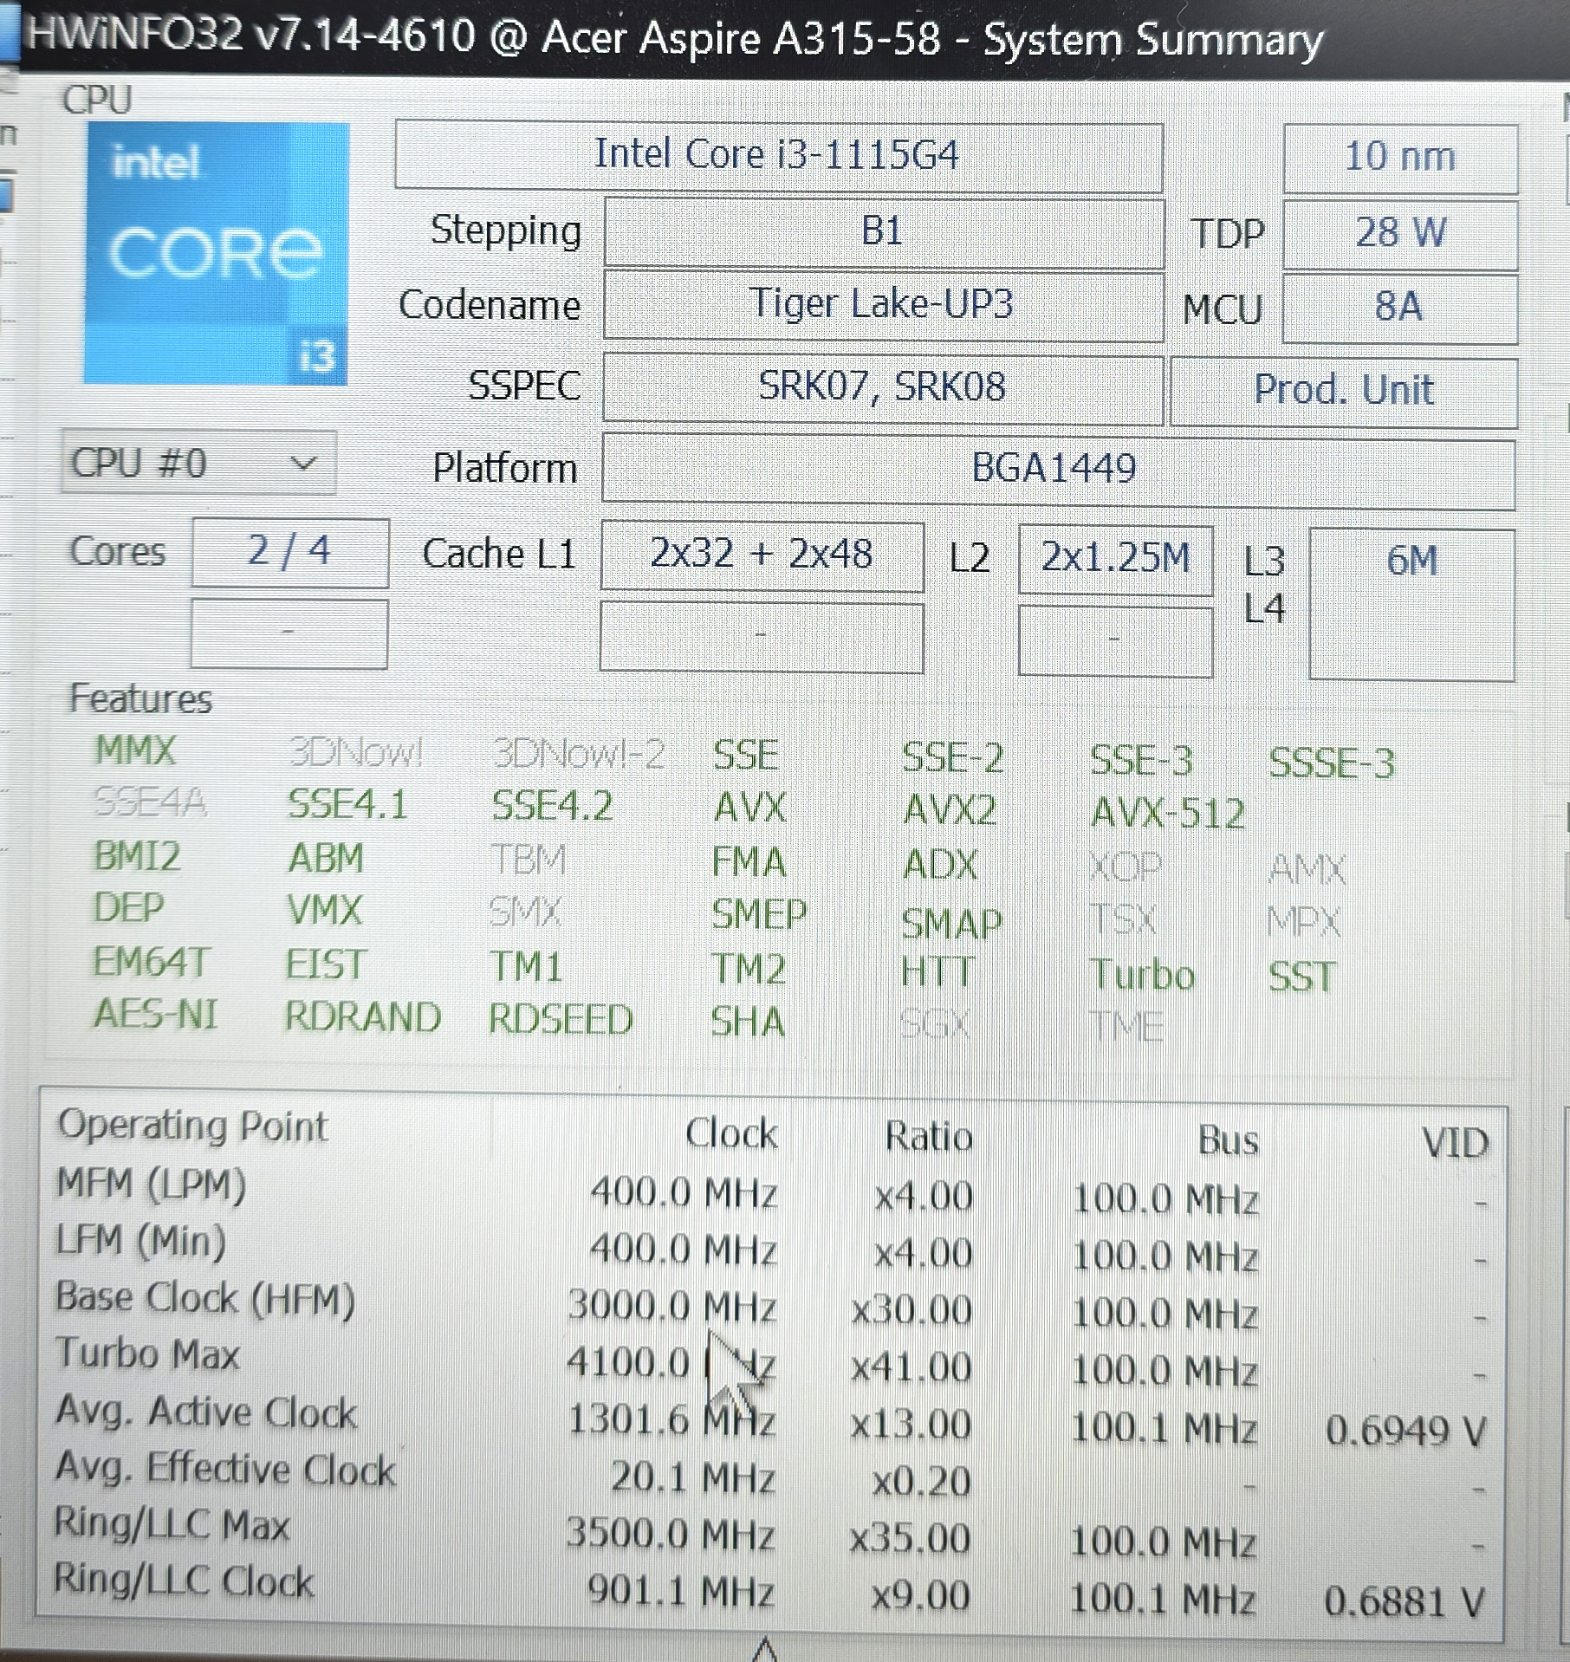
Task: Click the SHA feature flag
Action: coord(748,1022)
